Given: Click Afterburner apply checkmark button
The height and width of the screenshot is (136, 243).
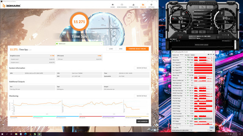Looking at the screenshot, I should 210,32.
